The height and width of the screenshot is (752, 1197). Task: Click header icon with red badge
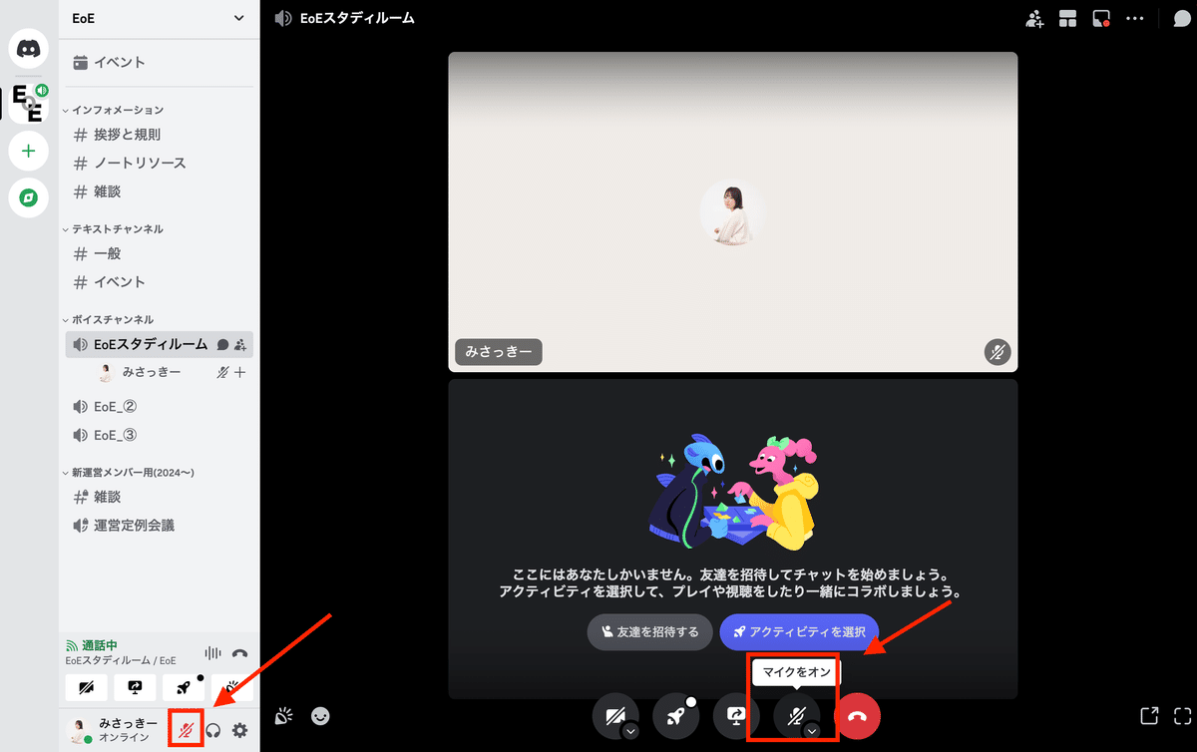click(x=1101, y=18)
